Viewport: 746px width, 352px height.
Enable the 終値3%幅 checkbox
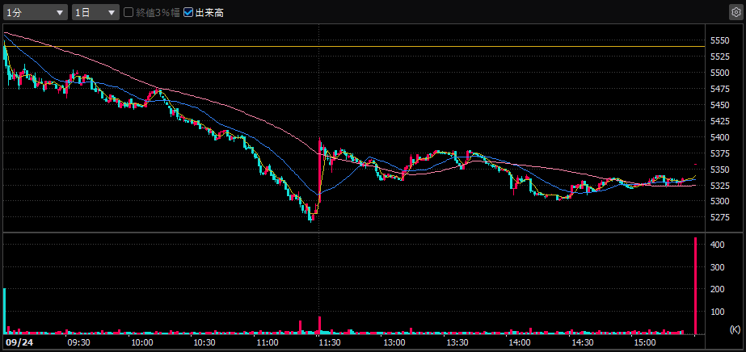click(129, 13)
